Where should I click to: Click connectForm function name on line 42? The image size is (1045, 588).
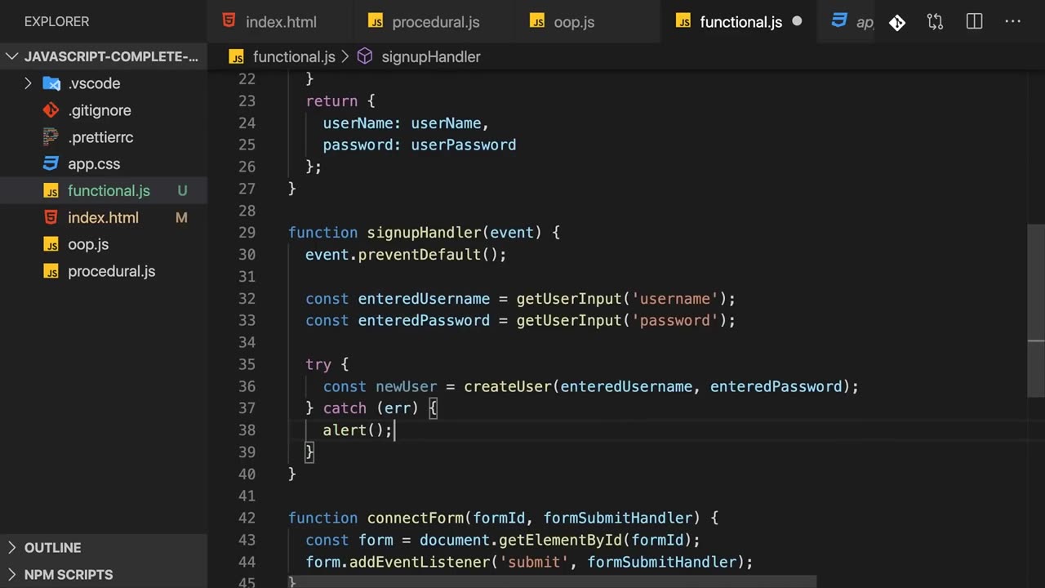click(x=415, y=518)
